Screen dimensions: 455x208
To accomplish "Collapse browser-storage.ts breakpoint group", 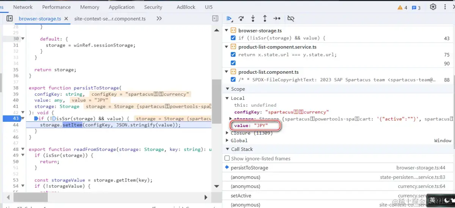I will click(227, 31).
